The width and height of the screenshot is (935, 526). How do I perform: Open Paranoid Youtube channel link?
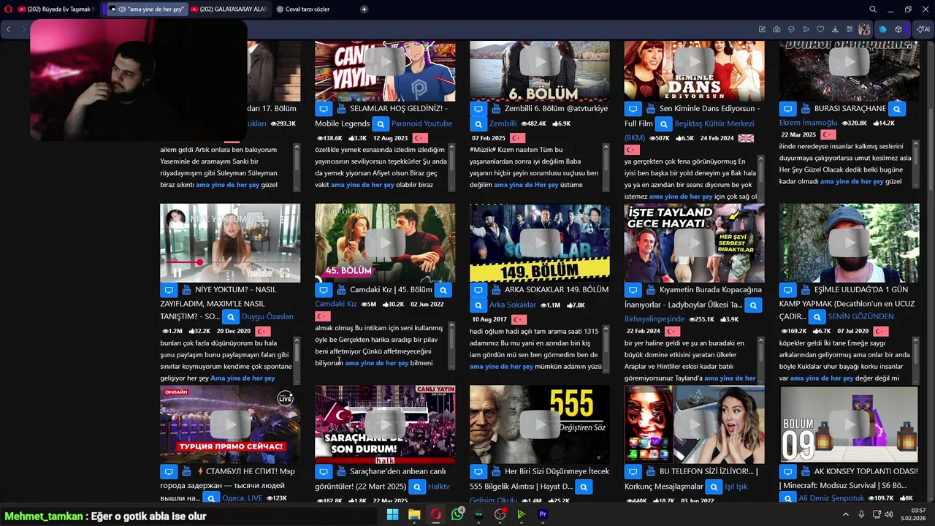(421, 123)
